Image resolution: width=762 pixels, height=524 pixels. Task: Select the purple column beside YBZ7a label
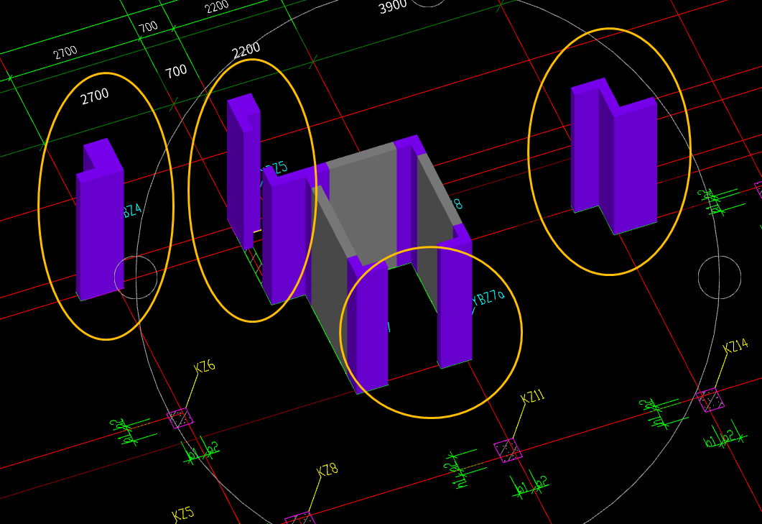[455, 298]
